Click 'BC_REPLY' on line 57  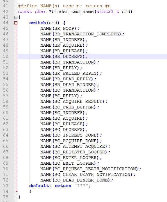point(66,96)
